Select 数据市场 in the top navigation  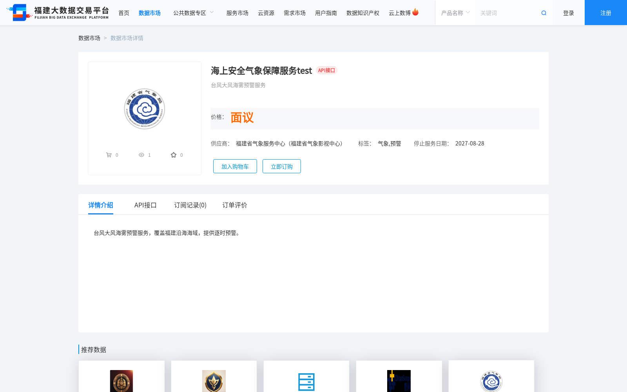click(x=150, y=13)
